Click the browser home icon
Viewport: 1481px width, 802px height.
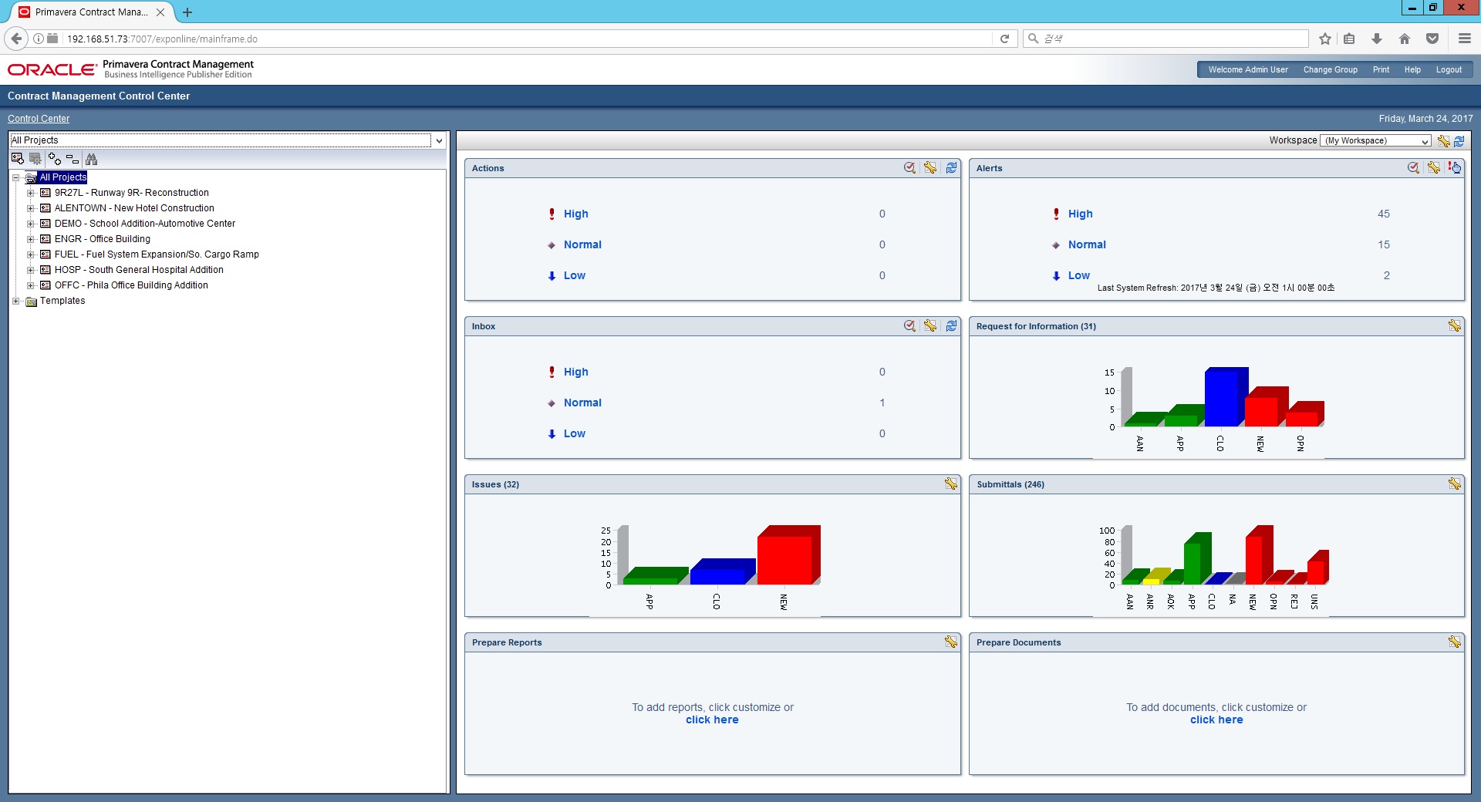1405,39
